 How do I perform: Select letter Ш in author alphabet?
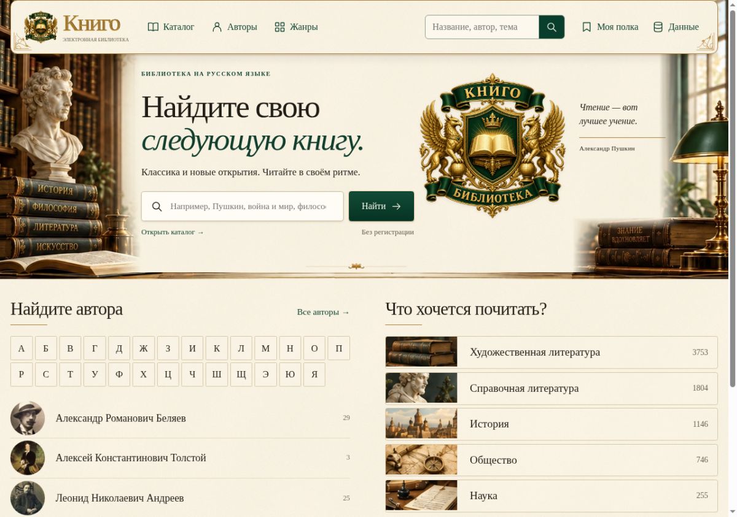pos(217,375)
